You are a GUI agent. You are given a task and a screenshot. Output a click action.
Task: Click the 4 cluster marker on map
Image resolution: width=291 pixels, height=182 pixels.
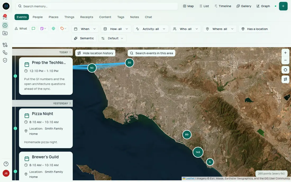tap(210, 162)
